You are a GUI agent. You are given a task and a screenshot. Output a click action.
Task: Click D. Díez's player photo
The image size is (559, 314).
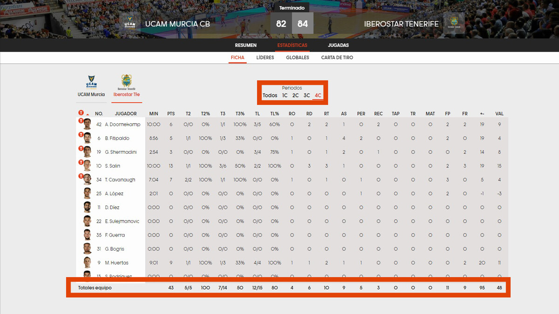click(87, 207)
